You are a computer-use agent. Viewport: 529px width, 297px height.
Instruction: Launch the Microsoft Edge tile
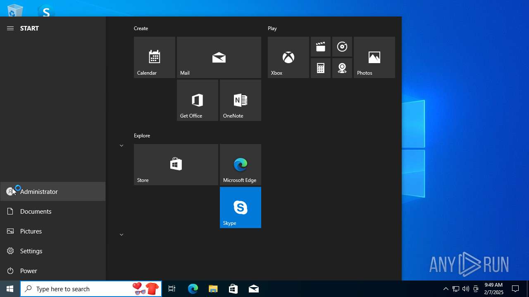pyautogui.click(x=241, y=165)
